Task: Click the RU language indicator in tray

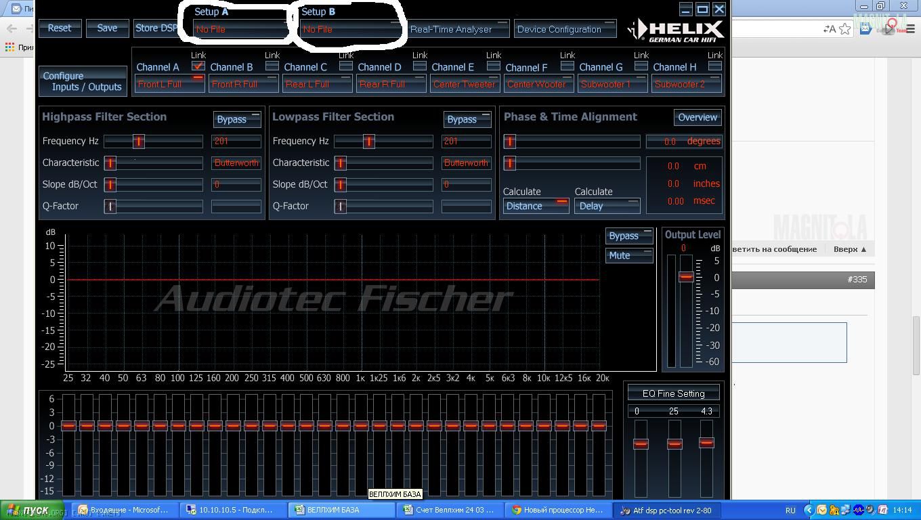Action: pos(790,510)
